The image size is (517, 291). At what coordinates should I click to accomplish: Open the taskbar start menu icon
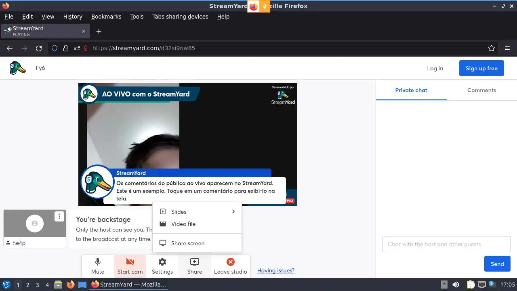click(x=6, y=285)
